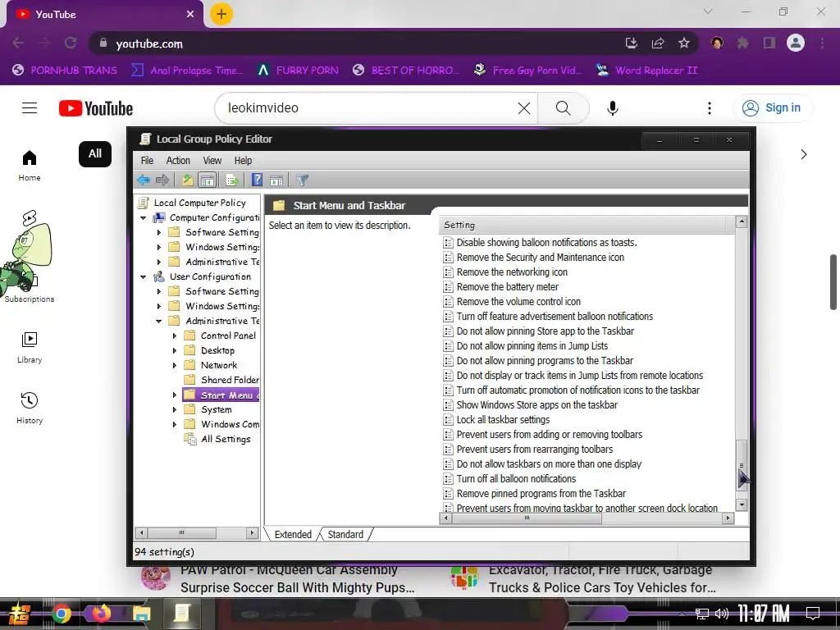Toggle the Show/Hide Console Tree toolbar icon
840x630 pixels.
207,180
